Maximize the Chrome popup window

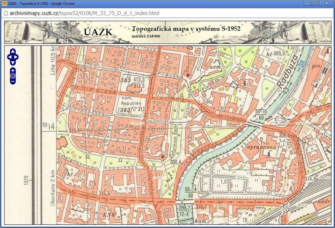click(x=315, y=3)
